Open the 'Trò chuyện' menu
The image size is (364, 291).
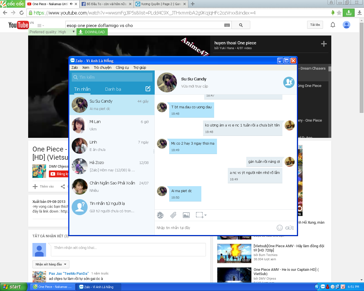click(102, 67)
